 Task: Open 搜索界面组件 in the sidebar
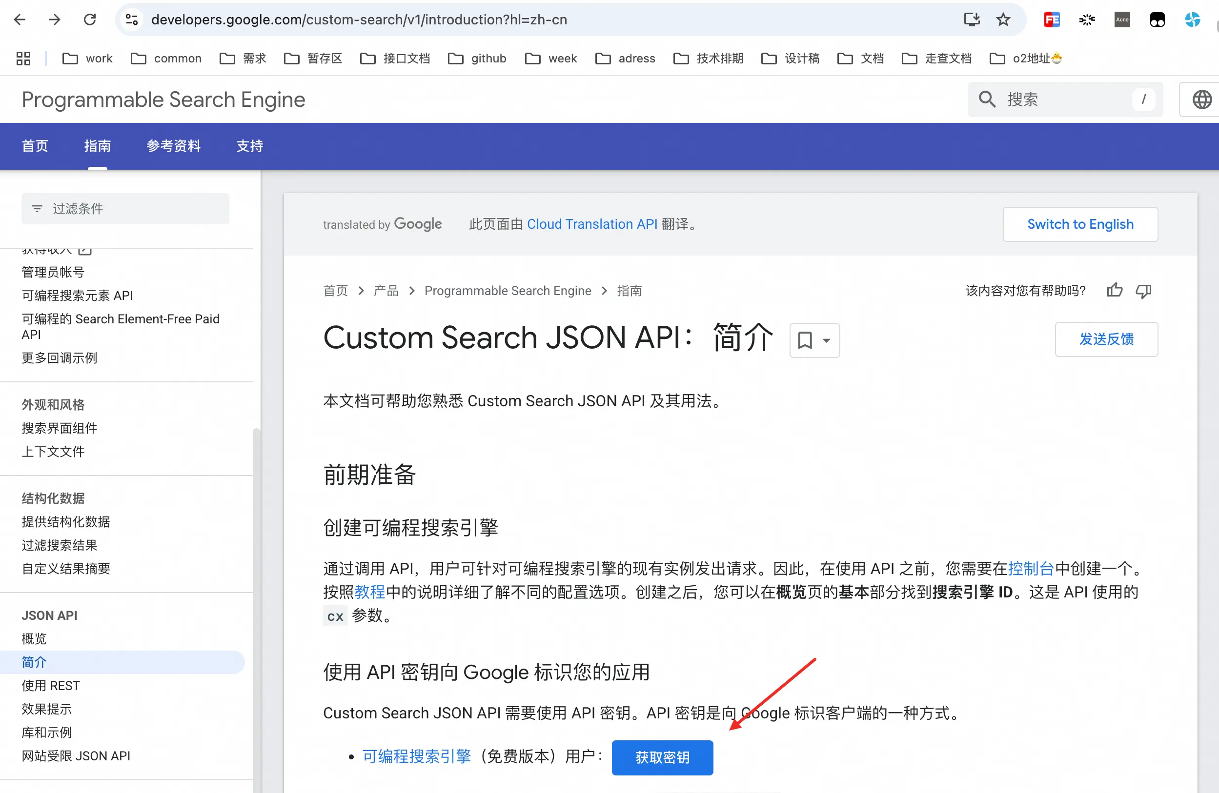(60, 428)
